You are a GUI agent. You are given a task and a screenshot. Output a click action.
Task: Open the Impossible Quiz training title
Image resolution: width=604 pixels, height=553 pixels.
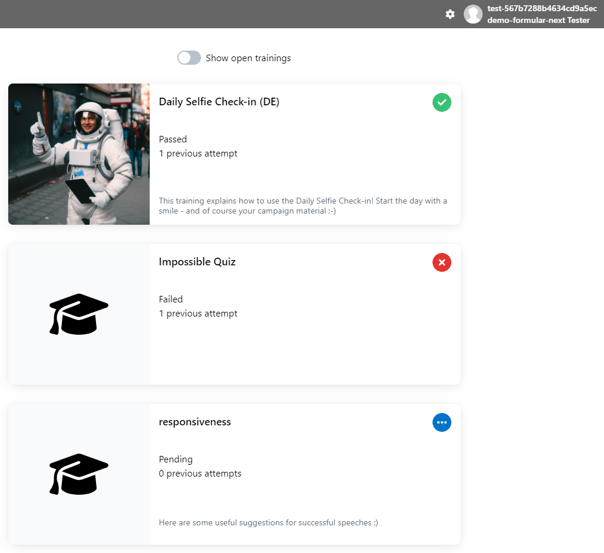pyautogui.click(x=197, y=262)
